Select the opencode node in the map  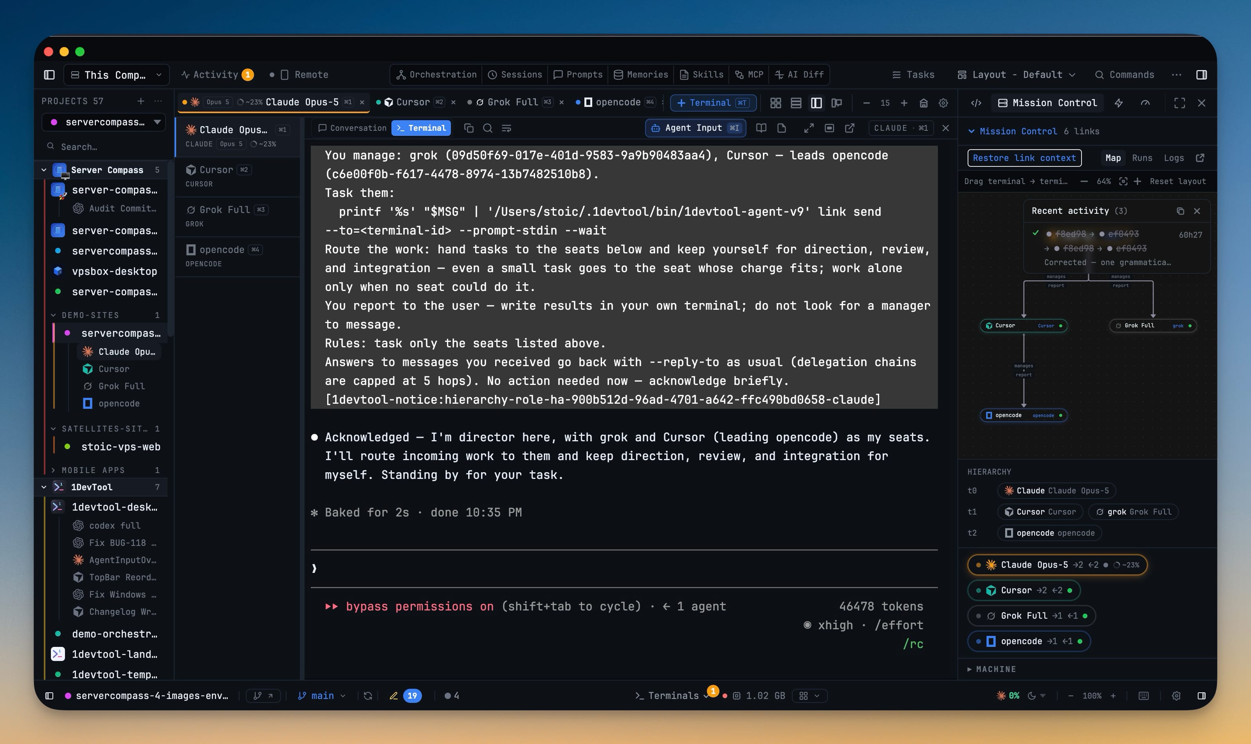click(1024, 415)
